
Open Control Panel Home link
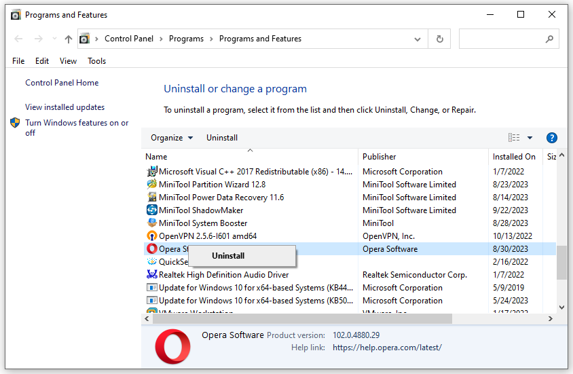pyautogui.click(x=62, y=83)
